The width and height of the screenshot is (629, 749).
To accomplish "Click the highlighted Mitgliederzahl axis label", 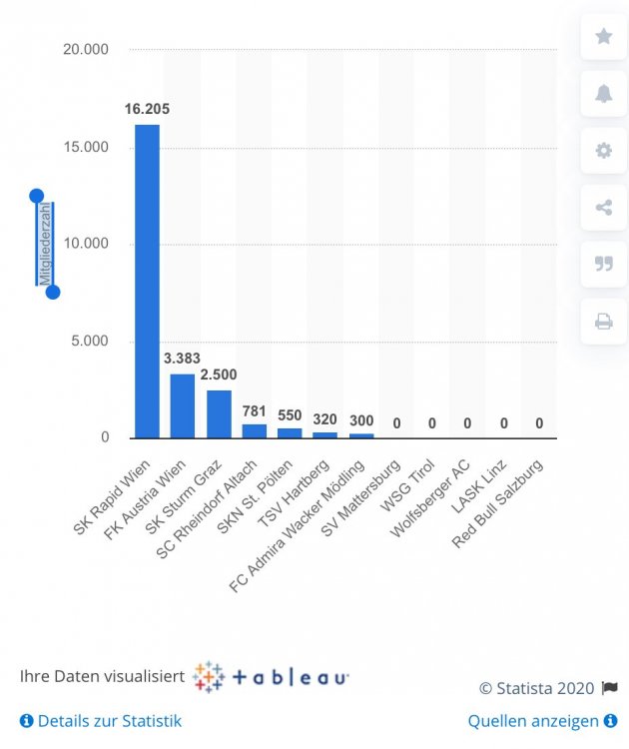I will point(45,244).
